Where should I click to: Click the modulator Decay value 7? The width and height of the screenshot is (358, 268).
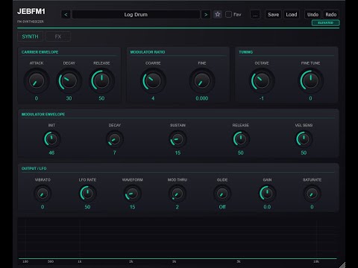point(115,153)
